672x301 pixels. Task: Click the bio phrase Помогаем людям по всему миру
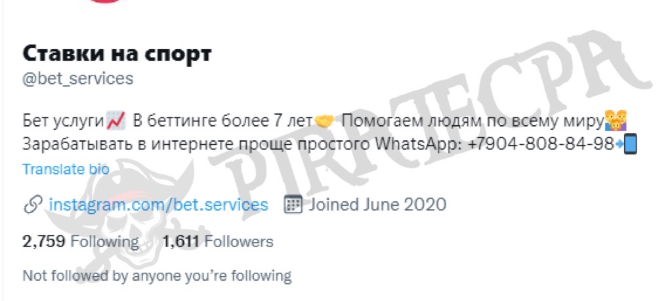point(472,121)
